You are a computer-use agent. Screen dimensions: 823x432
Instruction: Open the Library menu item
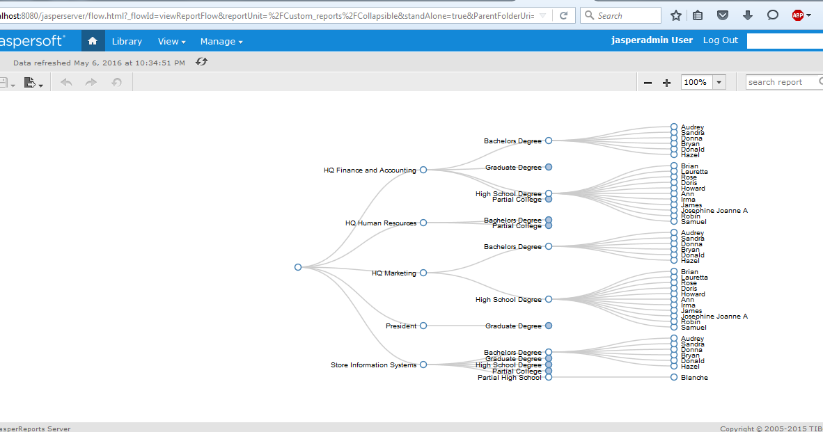(x=127, y=41)
